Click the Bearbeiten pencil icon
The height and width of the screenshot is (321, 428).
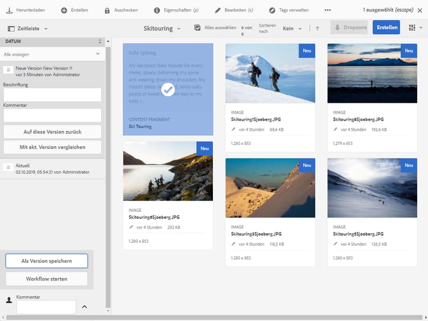[x=217, y=10]
